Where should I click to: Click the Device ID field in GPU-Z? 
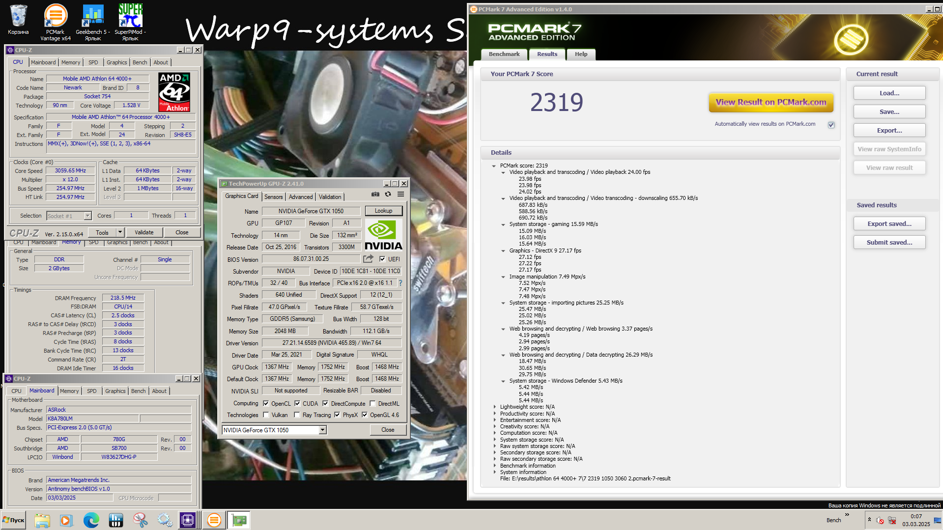(x=371, y=271)
